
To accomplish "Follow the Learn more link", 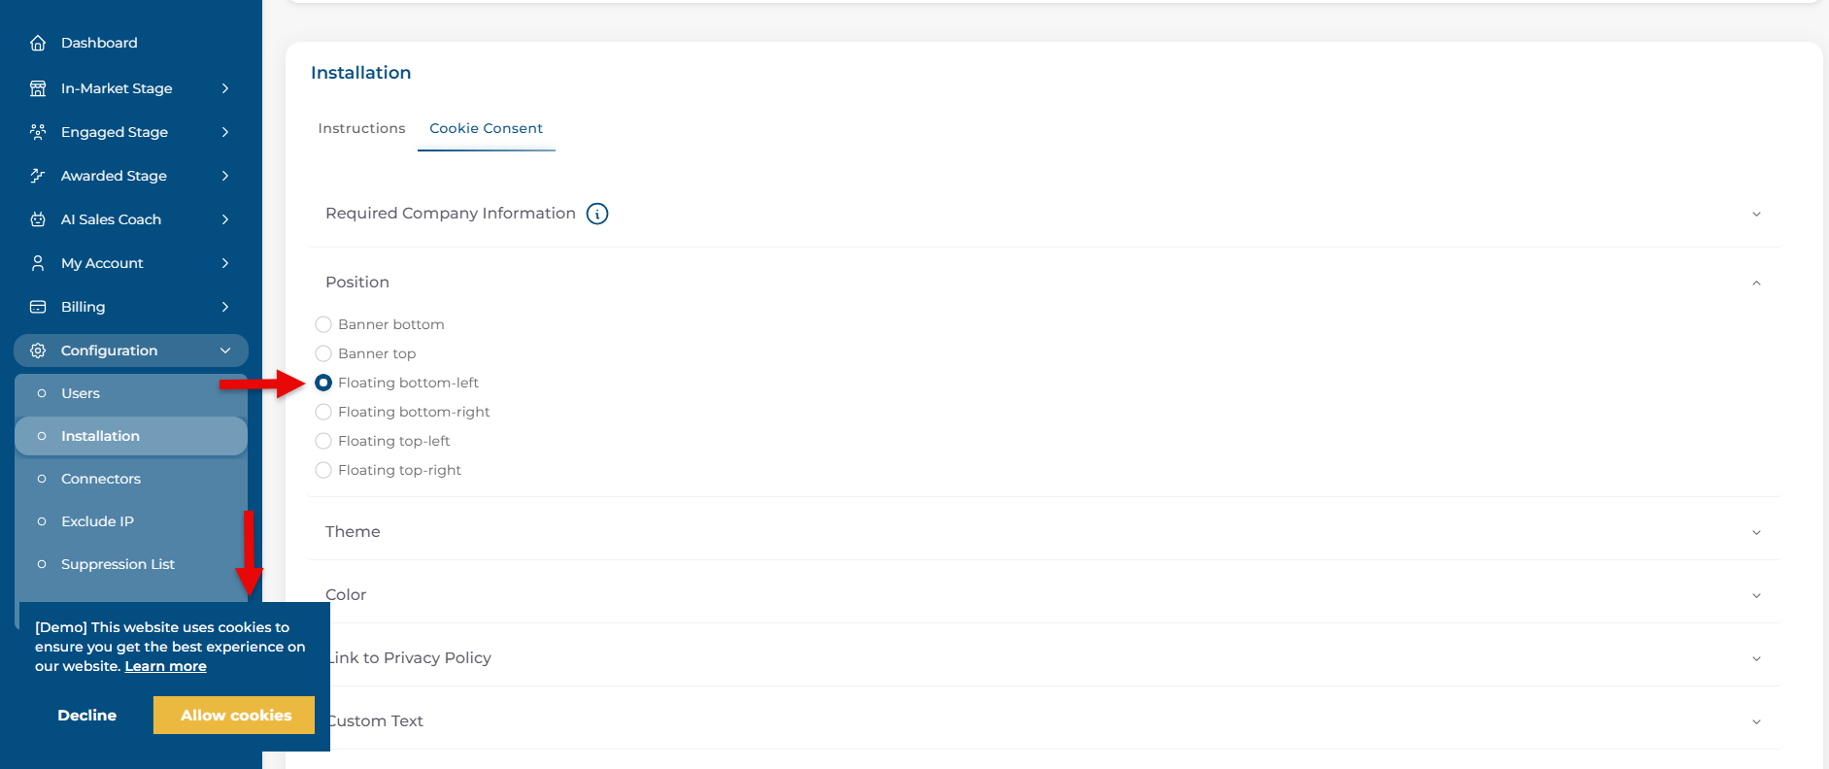I will click(x=165, y=666).
